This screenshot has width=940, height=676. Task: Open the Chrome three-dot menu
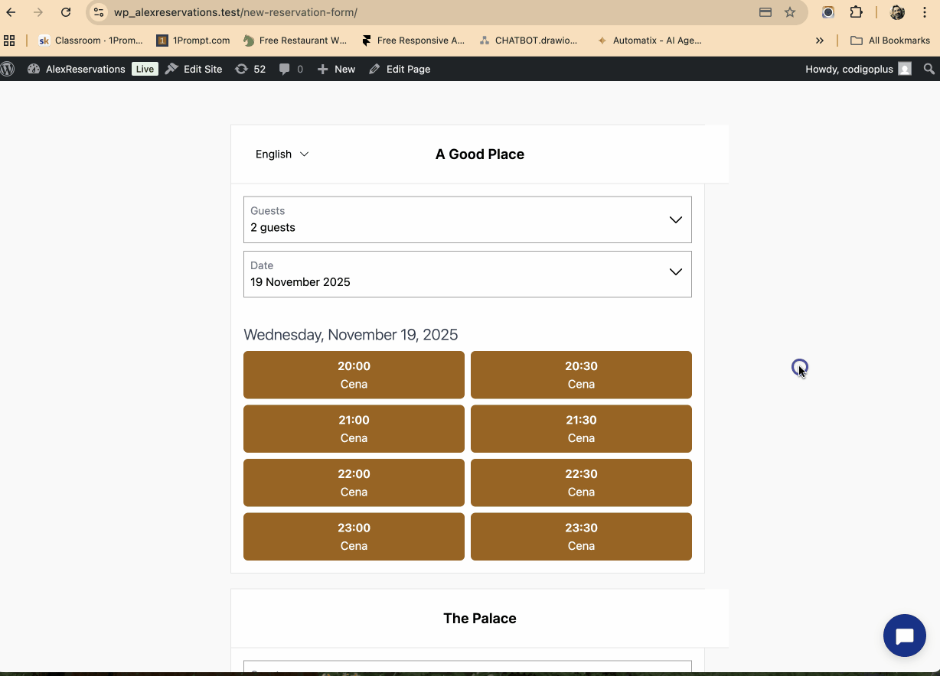click(x=925, y=12)
